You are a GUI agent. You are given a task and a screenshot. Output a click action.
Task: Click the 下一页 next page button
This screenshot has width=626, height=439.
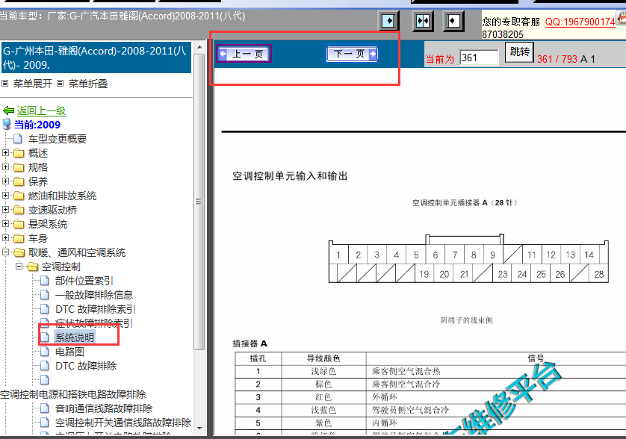coord(352,54)
